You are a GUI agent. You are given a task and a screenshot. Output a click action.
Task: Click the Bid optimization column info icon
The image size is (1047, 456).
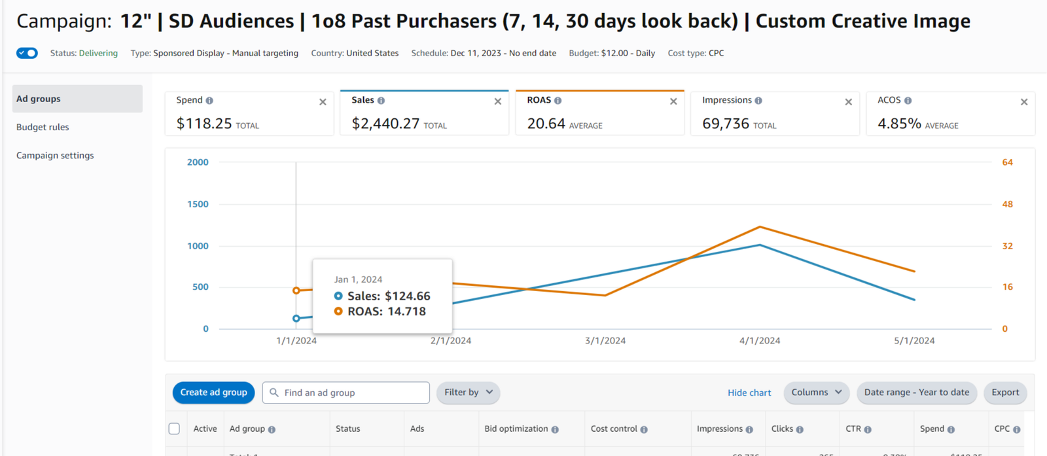555,430
